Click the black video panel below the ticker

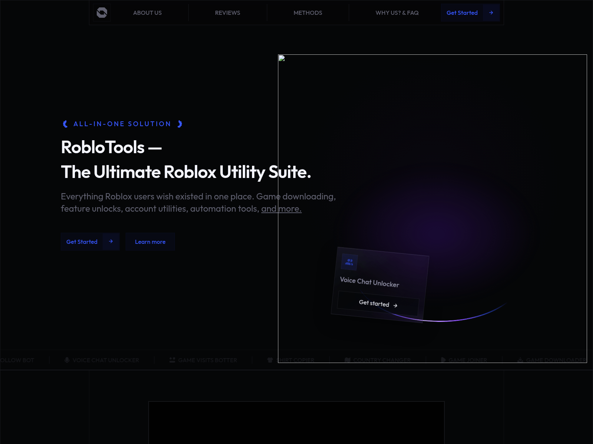click(296, 423)
